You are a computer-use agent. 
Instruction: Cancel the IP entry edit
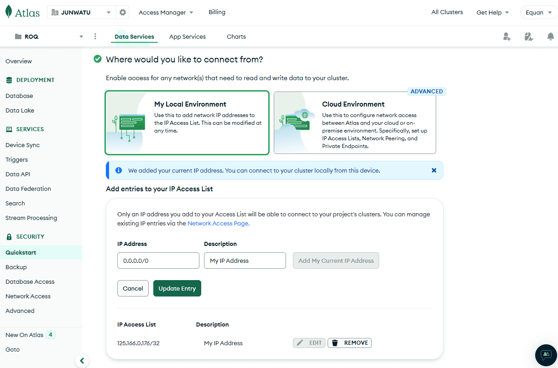point(133,288)
